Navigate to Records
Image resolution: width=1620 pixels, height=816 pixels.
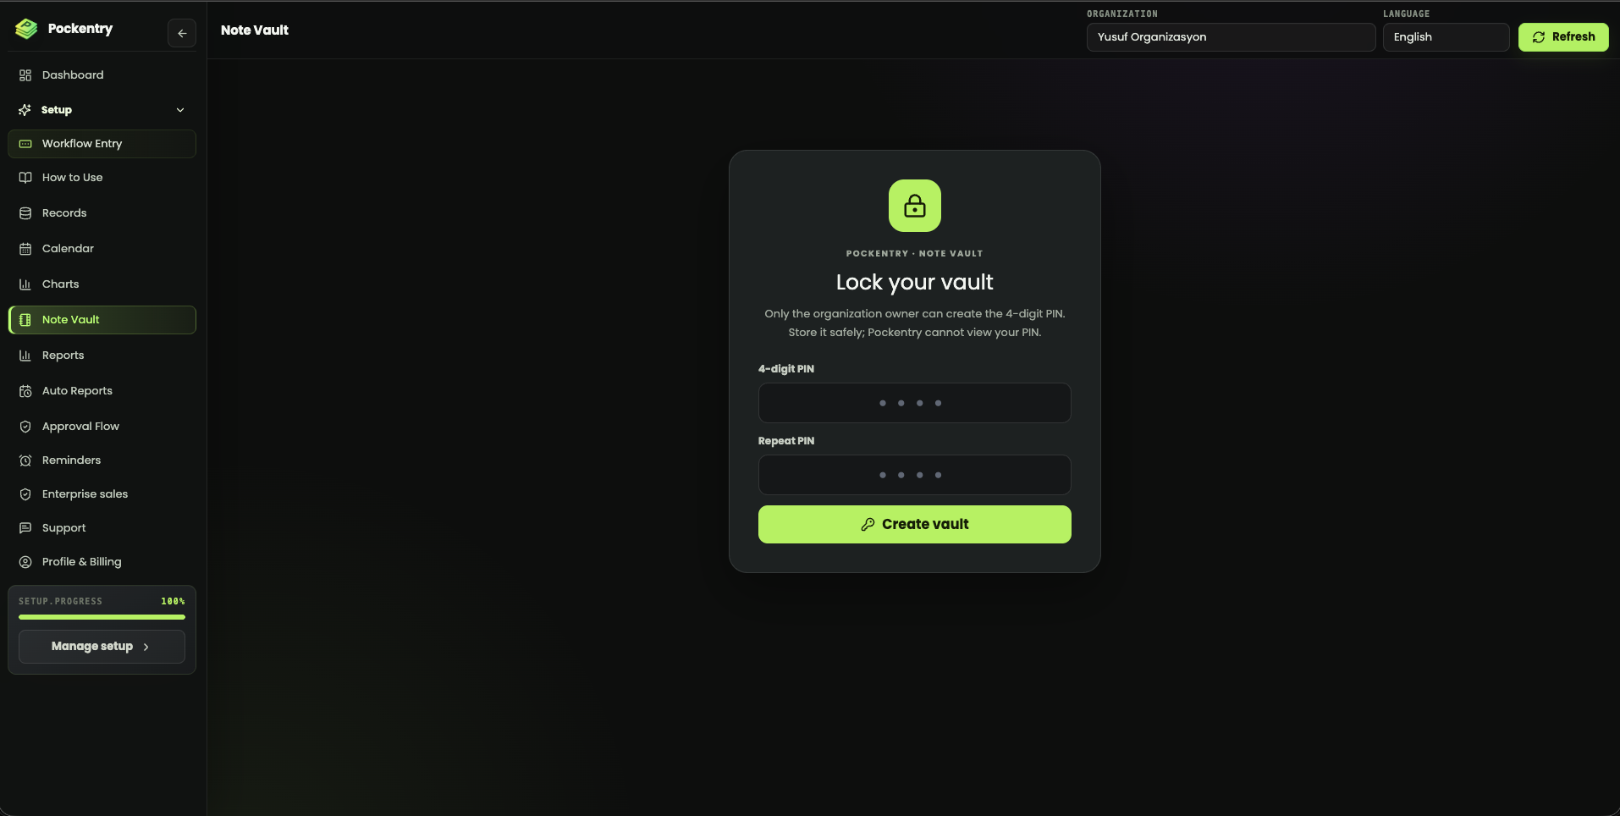(102, 213)
